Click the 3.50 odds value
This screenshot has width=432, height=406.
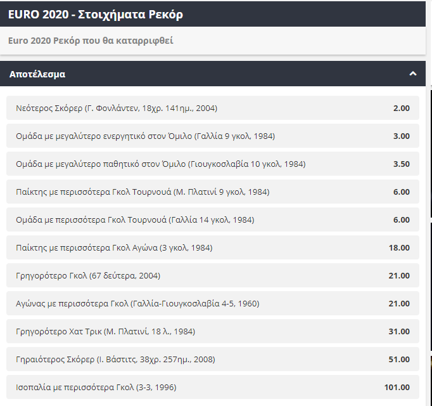(401, 164)
